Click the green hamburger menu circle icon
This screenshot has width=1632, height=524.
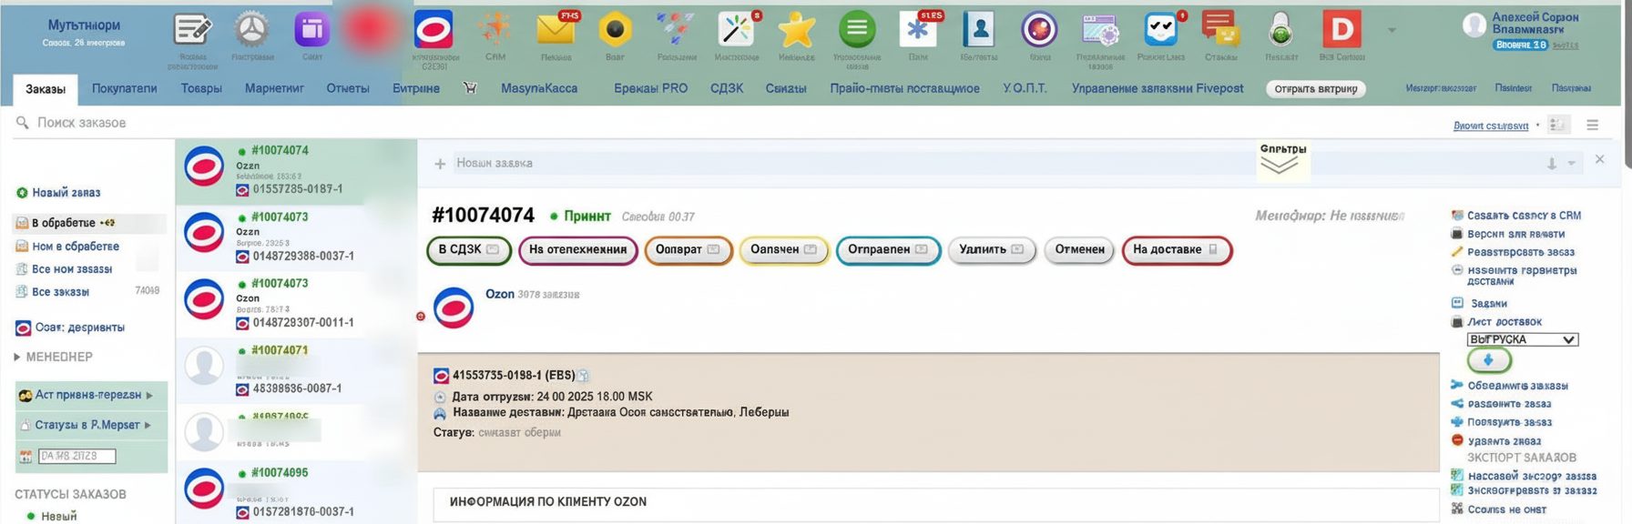857,31
